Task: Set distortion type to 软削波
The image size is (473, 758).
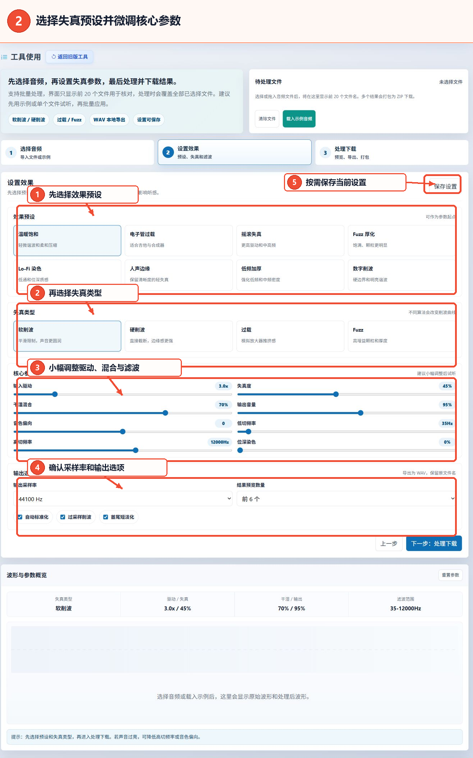Action: (x=67, y=336)
